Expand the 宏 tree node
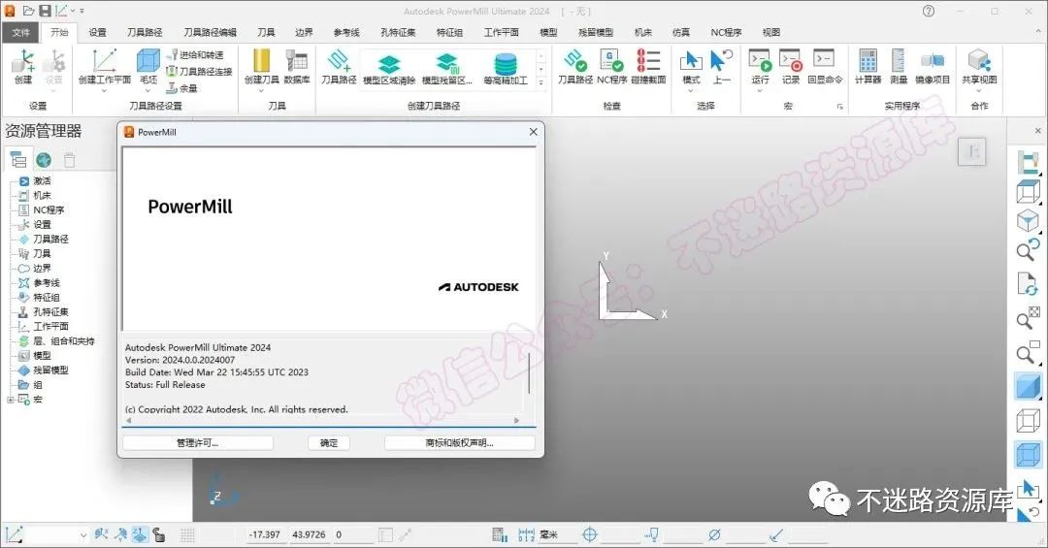 click(10, 400)
